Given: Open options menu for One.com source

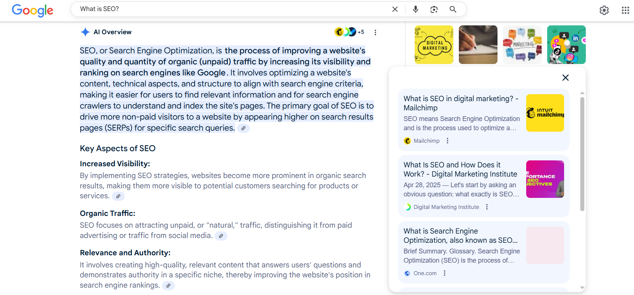Looking at the screenshot, I should pyautogui.click(x=444, y=273).
